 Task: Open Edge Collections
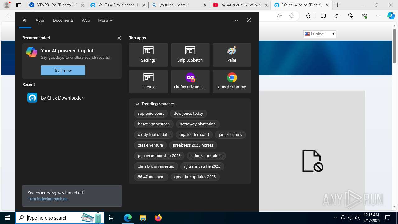[351, 16]
